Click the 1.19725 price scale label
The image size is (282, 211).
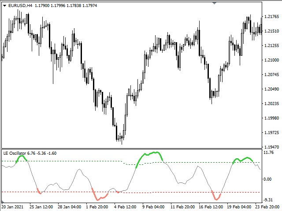coord(271,133)
